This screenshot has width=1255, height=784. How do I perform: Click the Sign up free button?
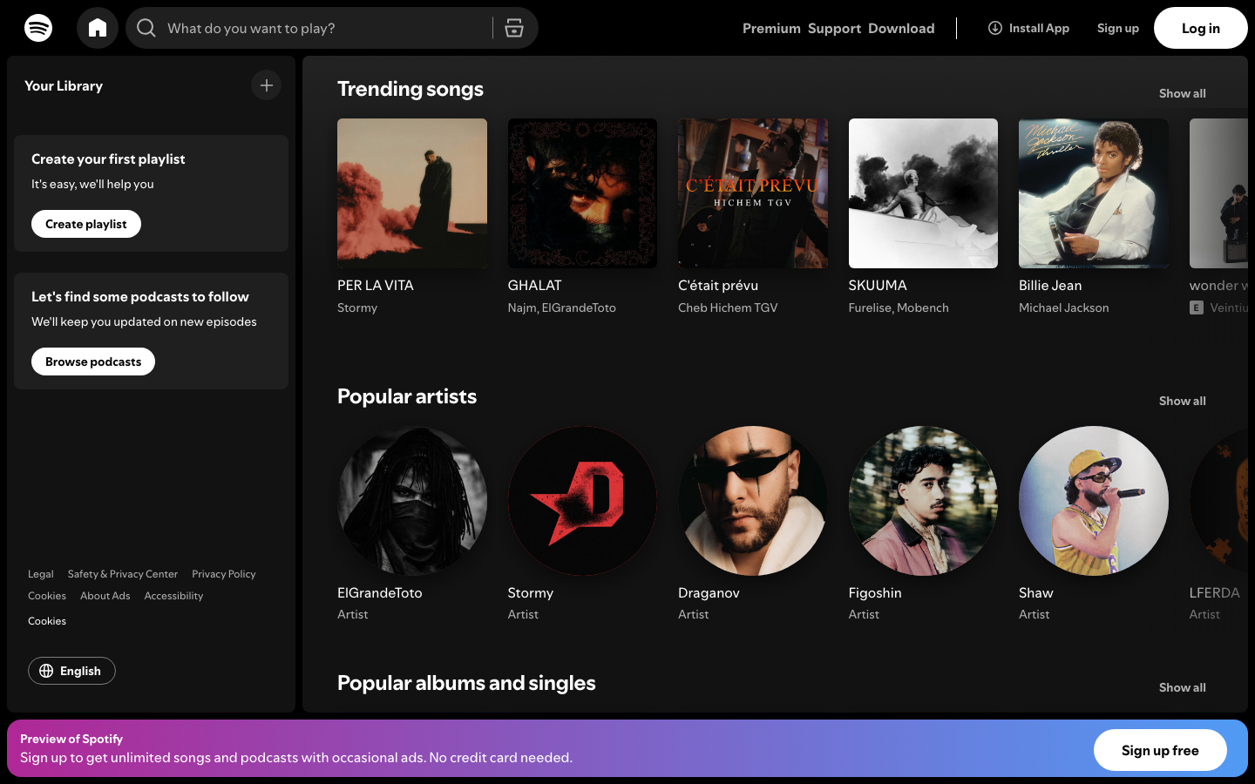[1160, 750]
